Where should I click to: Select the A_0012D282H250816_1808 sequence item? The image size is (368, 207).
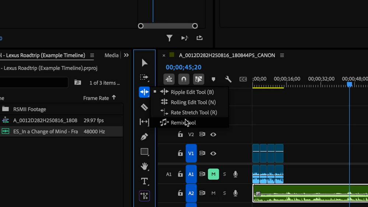pos(45,121)
